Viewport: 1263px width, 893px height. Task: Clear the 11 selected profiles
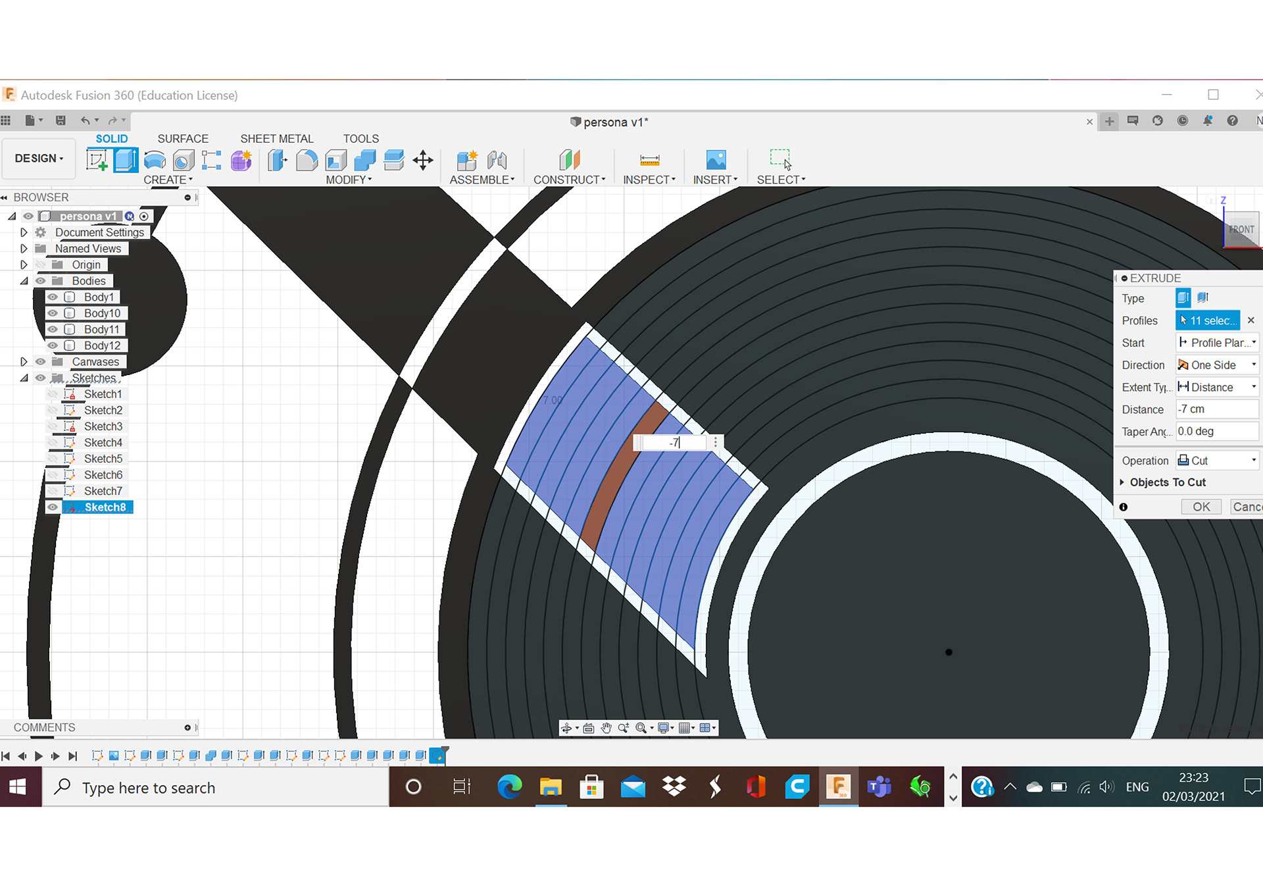click(x=1251, y=320)
